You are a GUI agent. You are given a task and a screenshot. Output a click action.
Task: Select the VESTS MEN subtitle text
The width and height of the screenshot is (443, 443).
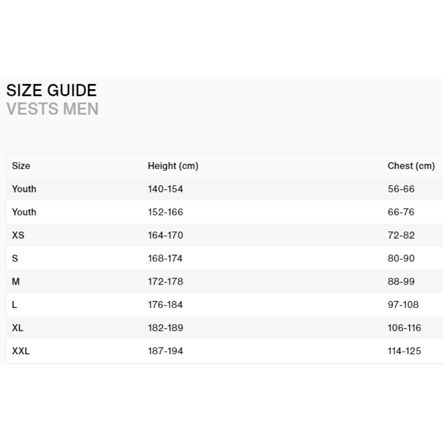tap(52, 109)
